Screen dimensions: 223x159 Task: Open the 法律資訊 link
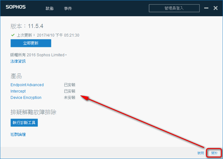(18, 61)
